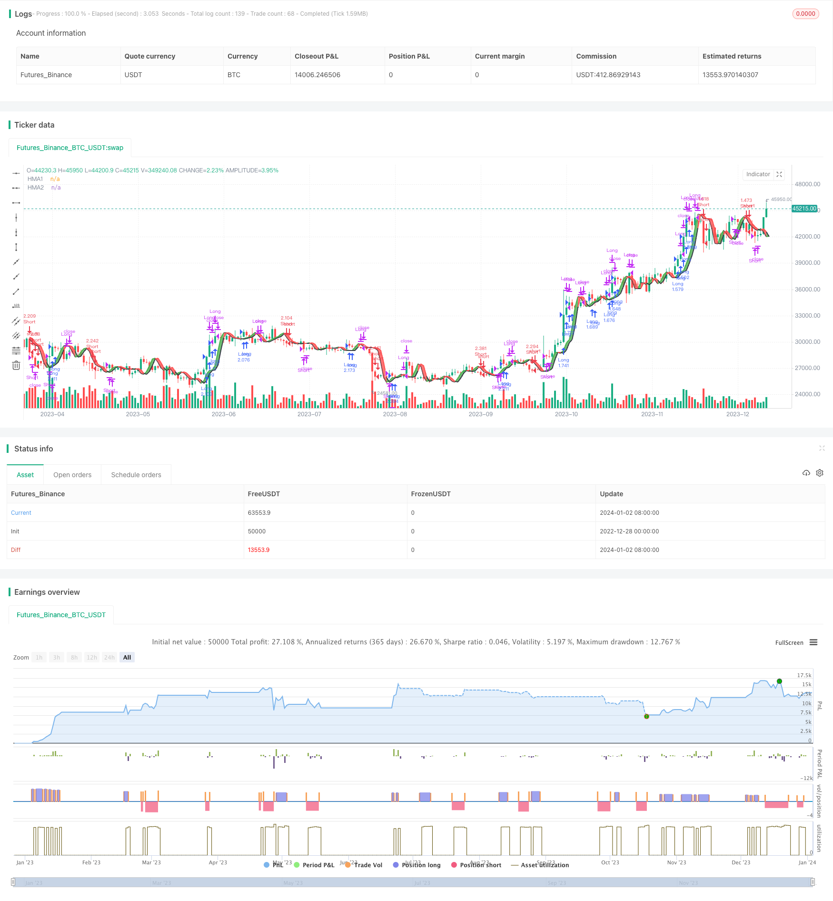Select the parallel straight lines tool
The width and height of the screenshot is (833, 901).
pyautogui.click(x=16, y=336)
